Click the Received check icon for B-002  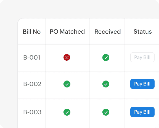pos(106,84)
